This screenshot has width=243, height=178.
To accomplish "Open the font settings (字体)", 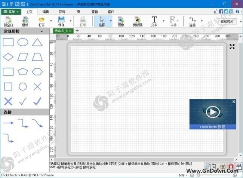I will click(173, 21).
